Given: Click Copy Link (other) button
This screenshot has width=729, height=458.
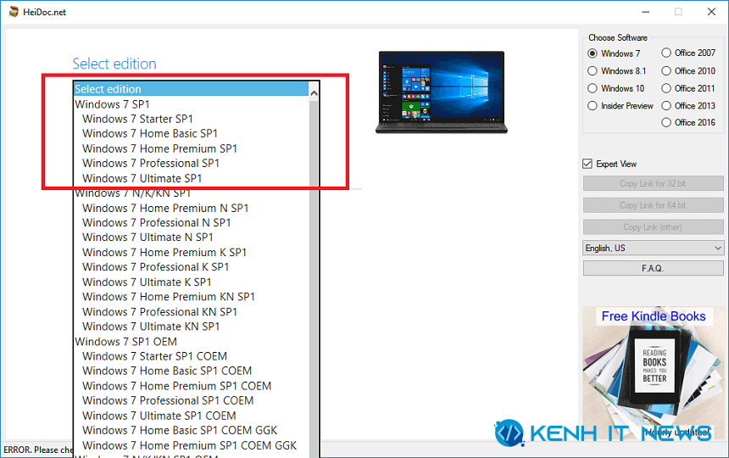Looking at the screenshot, I should 654,227.
